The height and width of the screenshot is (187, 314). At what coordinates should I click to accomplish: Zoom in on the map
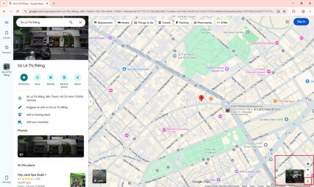pos(308,170)
